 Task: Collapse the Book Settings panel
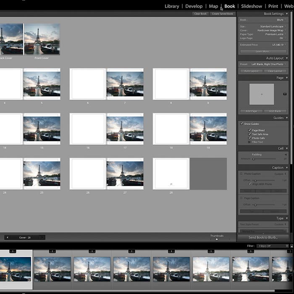pyautogui.click(x=287, y=14)
